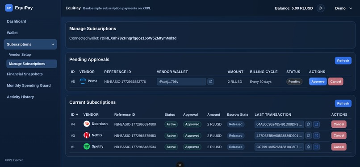Click the Approved badge in Netflix row
Image resolution: width=360 pixels, height=167 pixels.
[x=192, y=136]
